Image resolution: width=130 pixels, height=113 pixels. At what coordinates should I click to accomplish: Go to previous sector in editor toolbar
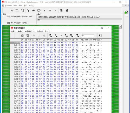coord(56,35)
